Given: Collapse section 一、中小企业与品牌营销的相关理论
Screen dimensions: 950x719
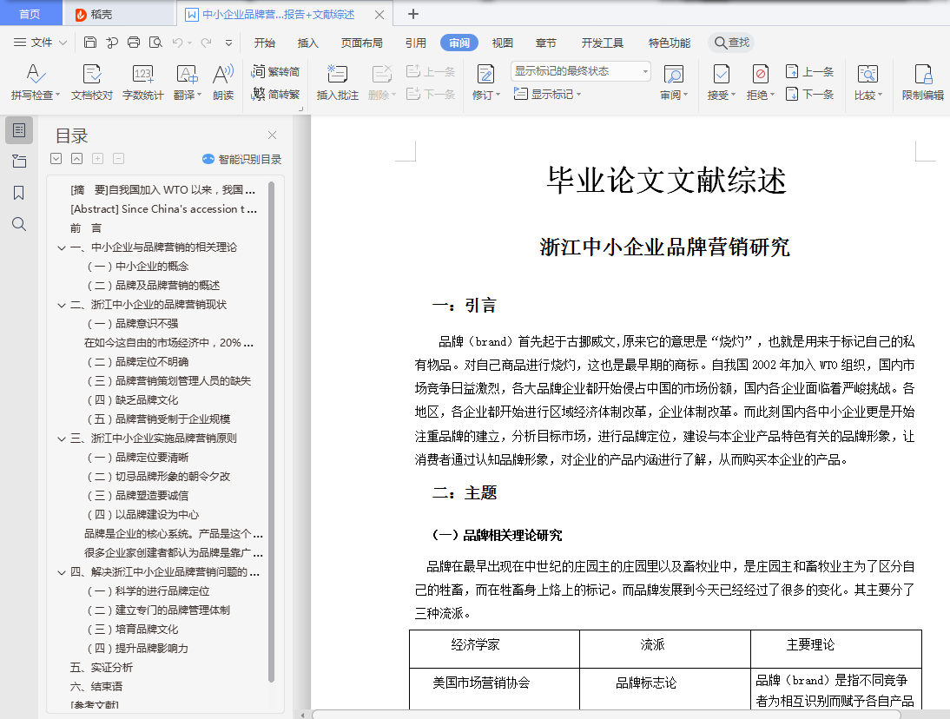Looking at the screenshot, I should (x=61, y=247).
